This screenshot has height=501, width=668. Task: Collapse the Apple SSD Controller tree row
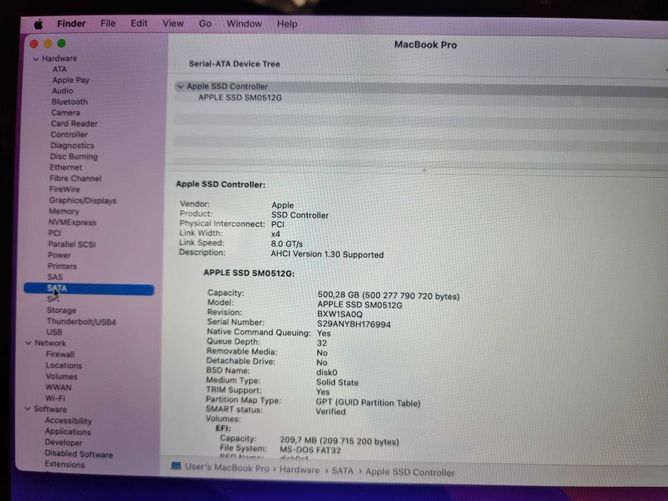[180, 87]
